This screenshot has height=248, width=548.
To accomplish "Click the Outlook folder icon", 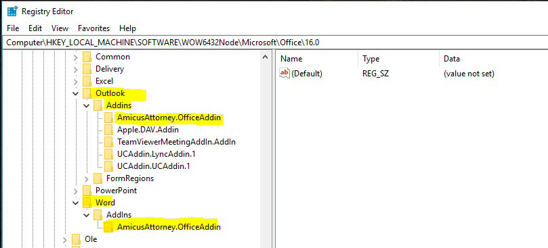I will click(x=87, y=93).
